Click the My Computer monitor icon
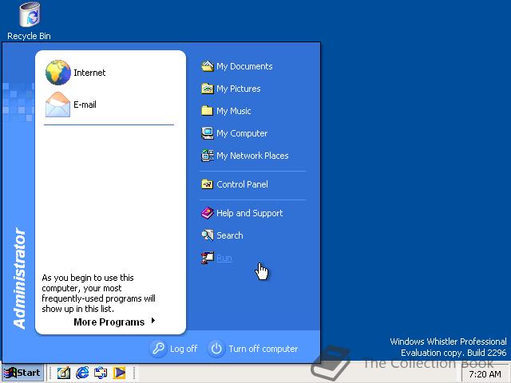 pos(208,133)
